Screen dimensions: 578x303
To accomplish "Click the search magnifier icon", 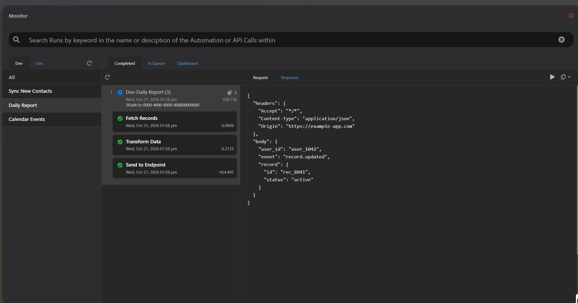I will pos(16,40).
